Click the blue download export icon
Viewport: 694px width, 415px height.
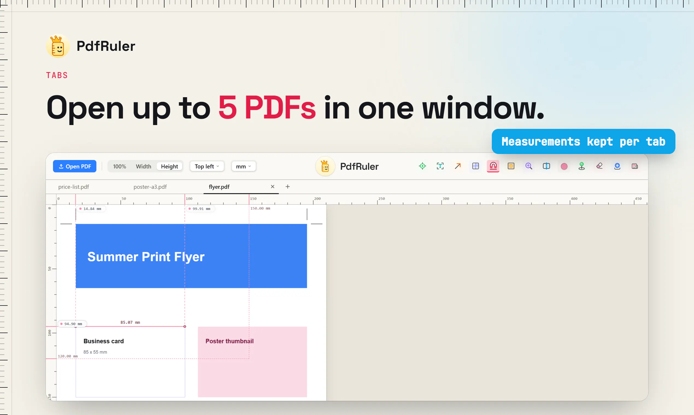click(x=617, y=166)
